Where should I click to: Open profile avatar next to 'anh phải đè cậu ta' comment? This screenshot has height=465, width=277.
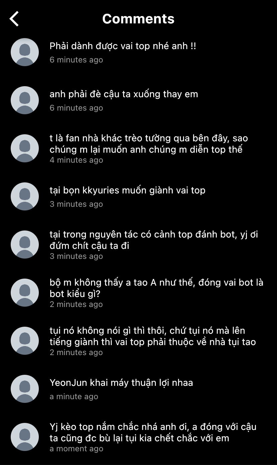point(25,100)
